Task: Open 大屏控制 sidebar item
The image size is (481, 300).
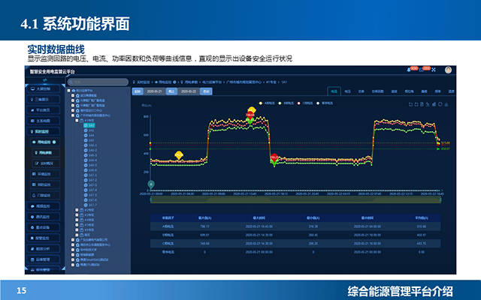Action: pyautogui.click(x=44, y=88)
